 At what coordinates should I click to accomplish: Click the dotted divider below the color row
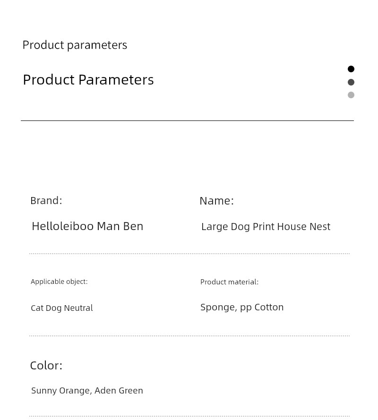(189, 416)
